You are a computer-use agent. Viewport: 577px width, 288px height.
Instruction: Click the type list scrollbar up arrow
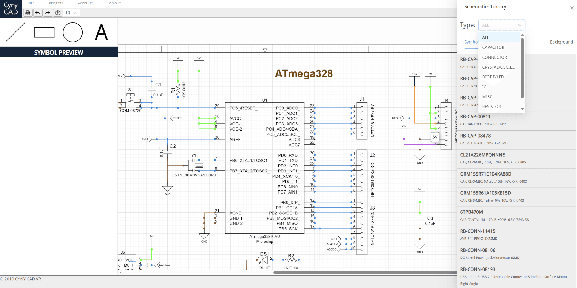click(522, 35)
